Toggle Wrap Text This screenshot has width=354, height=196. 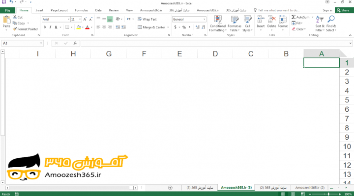(x=147, y=19)
